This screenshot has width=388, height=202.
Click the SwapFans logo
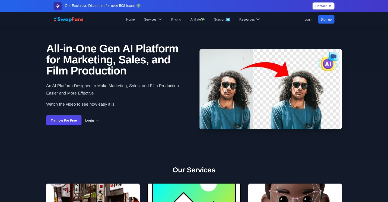[x=68, y=19]
